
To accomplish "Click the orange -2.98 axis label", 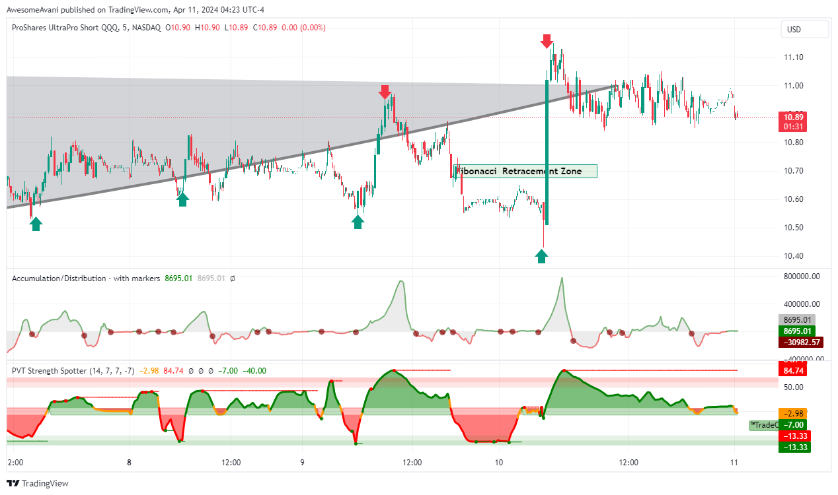I will click(x=792, y=413).
